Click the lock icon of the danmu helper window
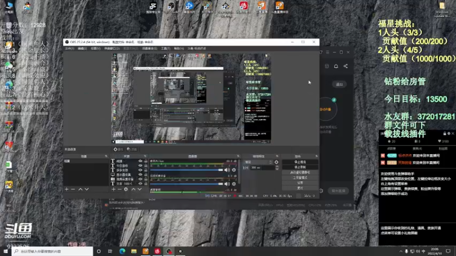This screenshot has width=456, height=256. coord(445,134)
